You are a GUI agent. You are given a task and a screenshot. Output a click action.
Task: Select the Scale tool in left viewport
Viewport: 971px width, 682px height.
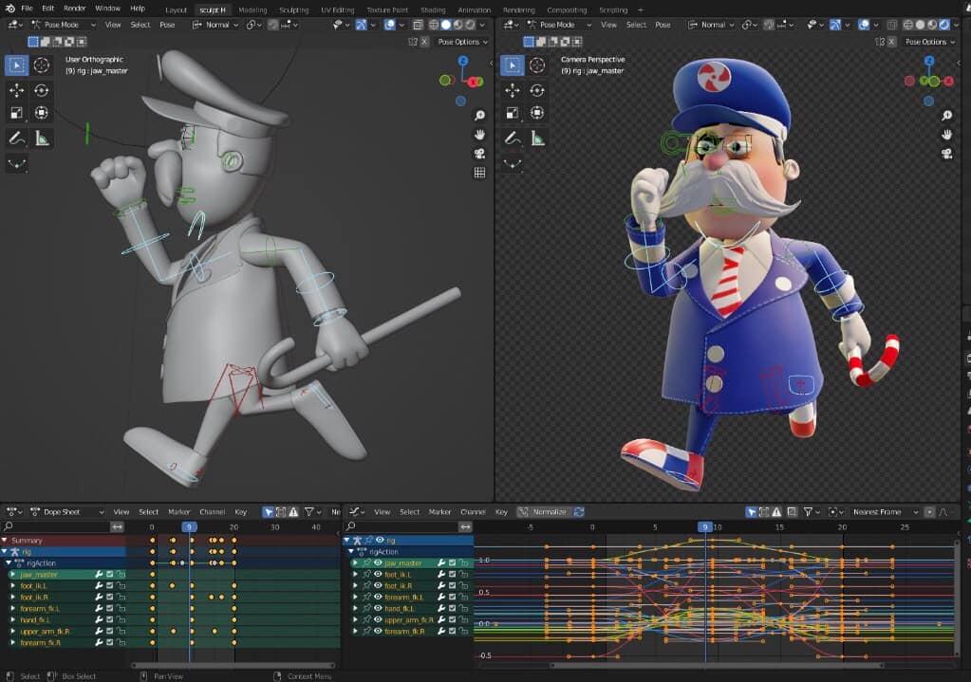click(17, 113)
